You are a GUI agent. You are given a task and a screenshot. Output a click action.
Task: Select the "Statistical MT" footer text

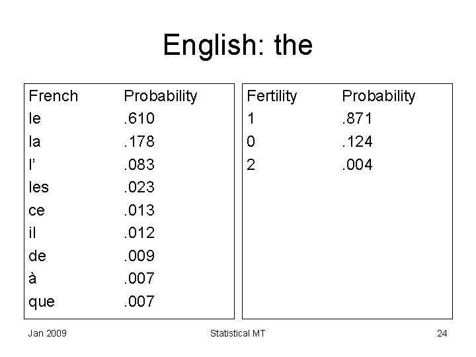tap(239, 333)
